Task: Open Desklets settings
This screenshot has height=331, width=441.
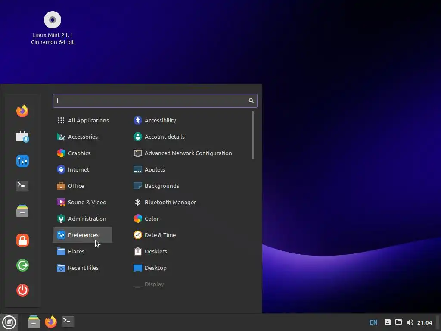Action: (x=190, y=251)
